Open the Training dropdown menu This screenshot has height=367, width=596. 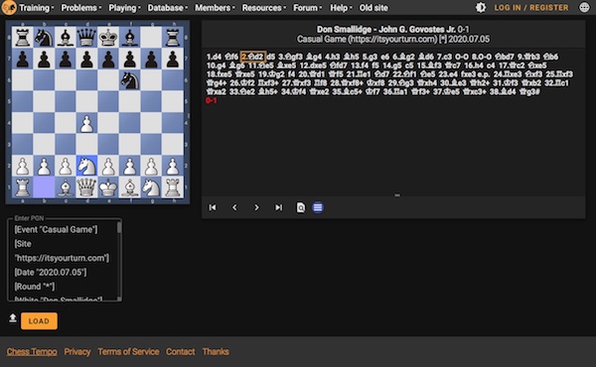[x=37, y=8]
